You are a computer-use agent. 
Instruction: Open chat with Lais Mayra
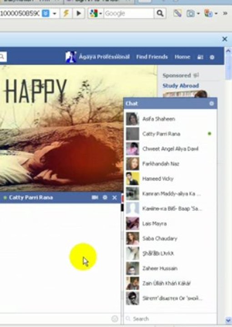[x=170, y=223]
